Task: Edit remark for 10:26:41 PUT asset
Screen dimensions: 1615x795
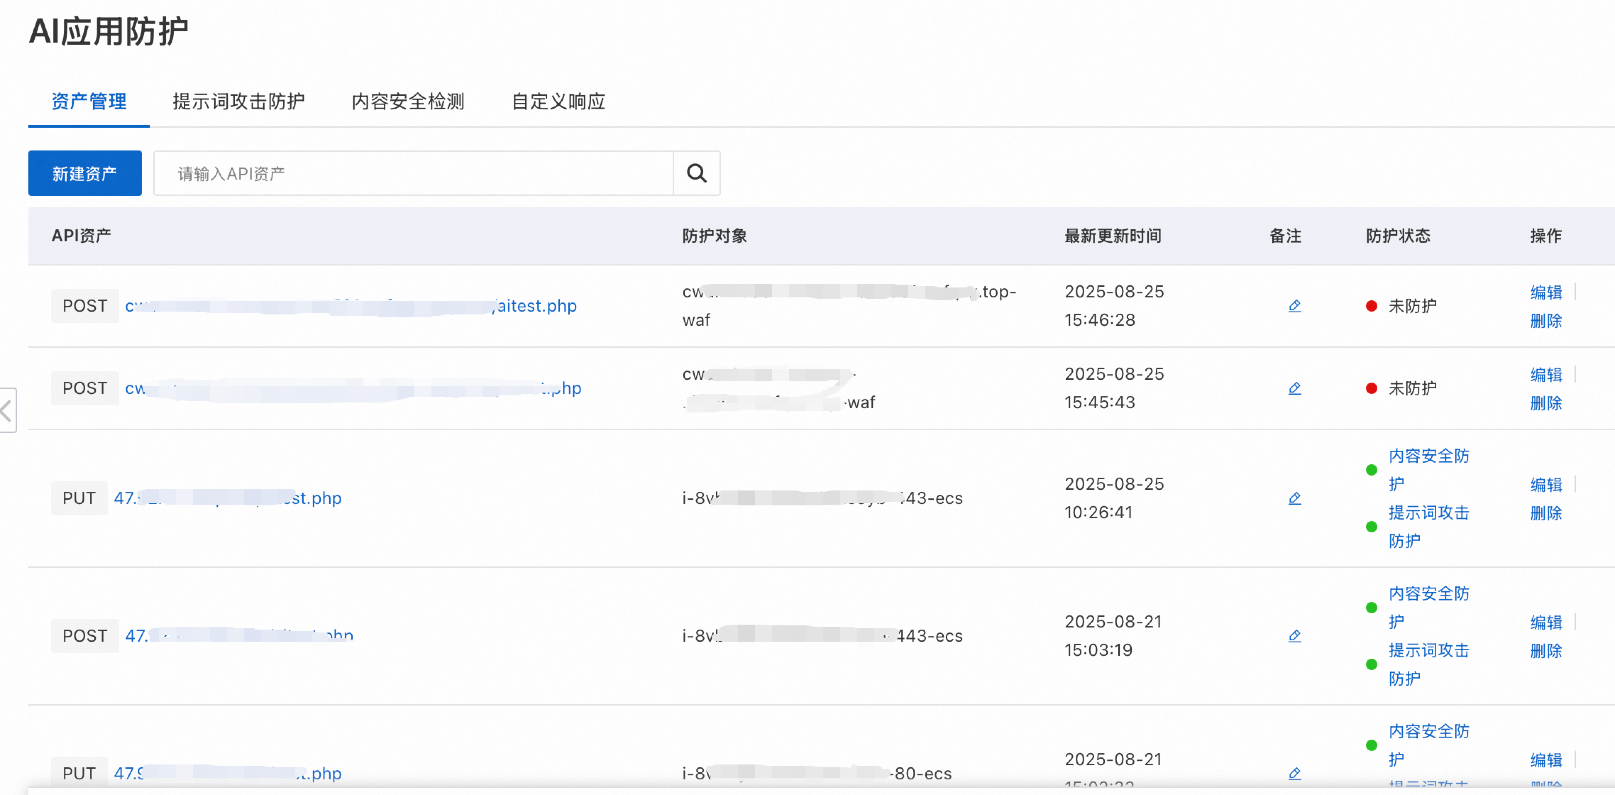Action: click(x=1294, y=498)
